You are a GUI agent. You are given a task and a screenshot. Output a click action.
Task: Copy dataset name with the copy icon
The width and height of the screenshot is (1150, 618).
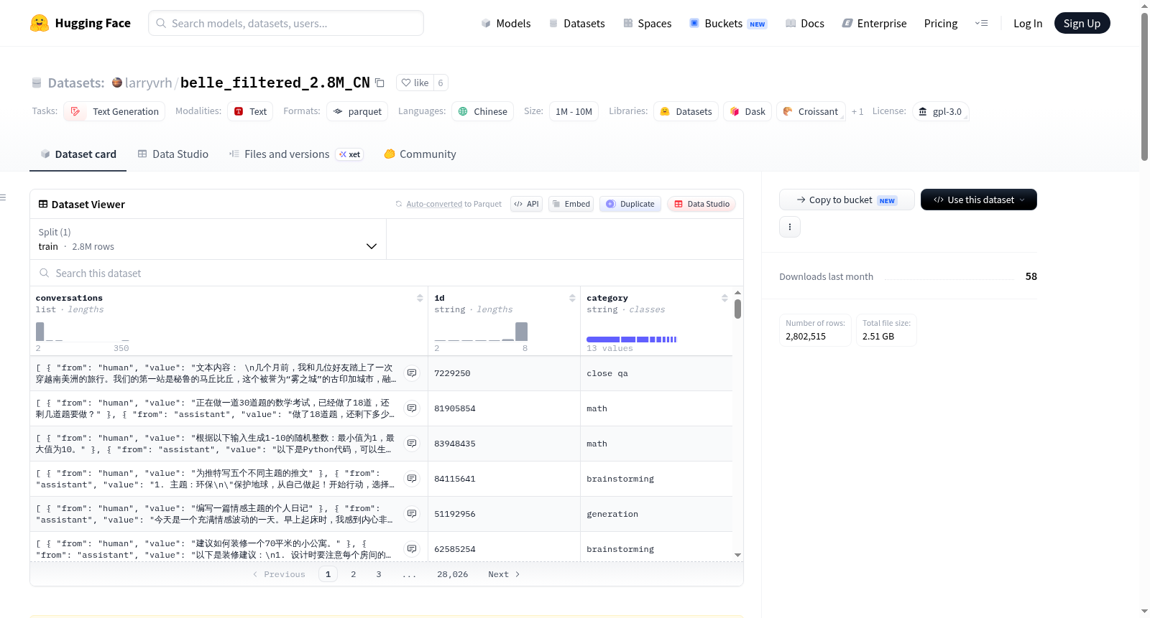(380, 83)
